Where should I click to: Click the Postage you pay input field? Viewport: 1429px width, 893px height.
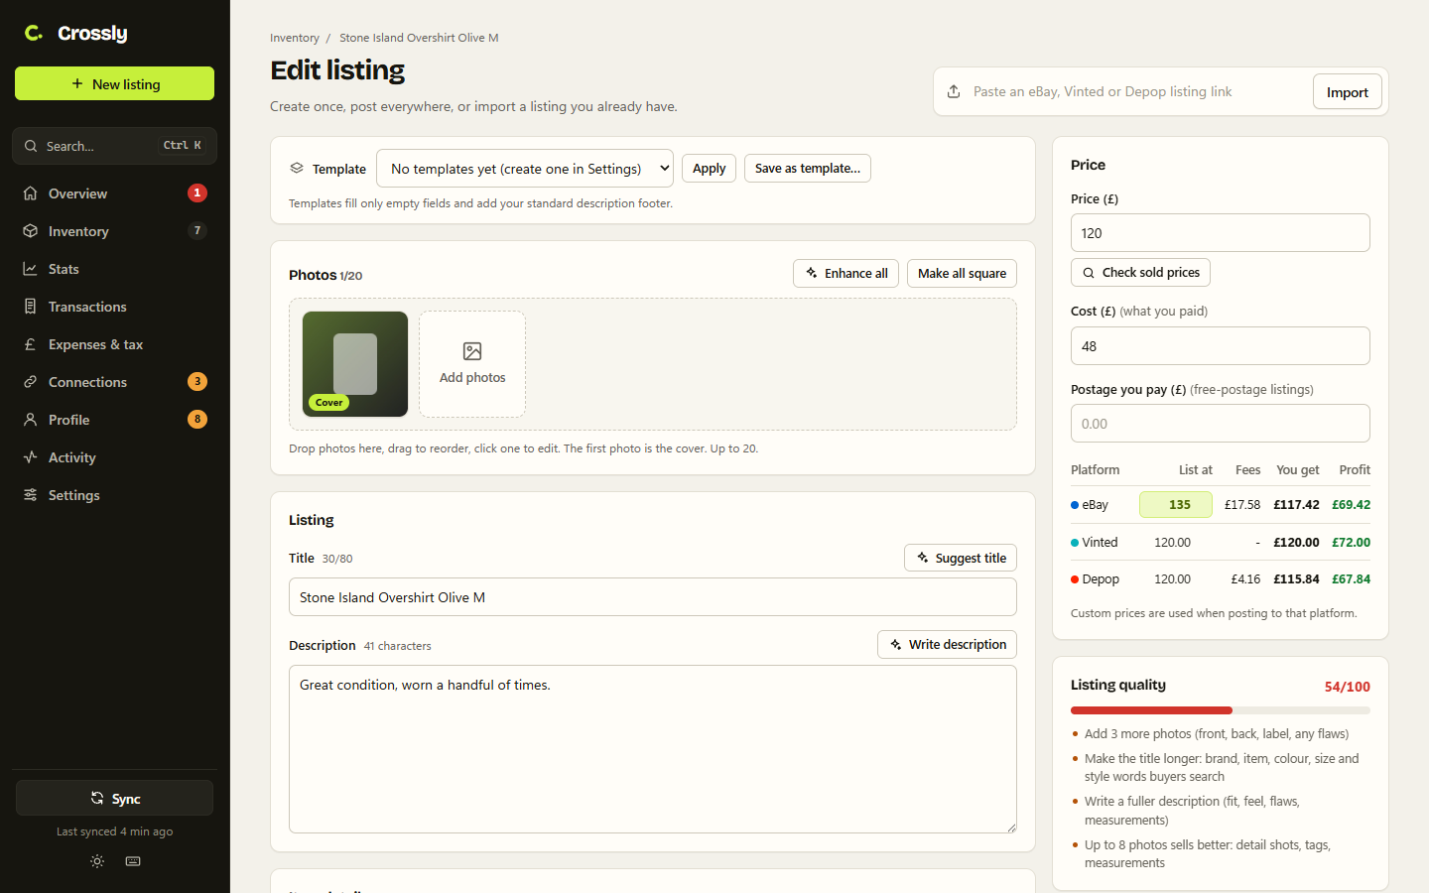point(1220,424)
